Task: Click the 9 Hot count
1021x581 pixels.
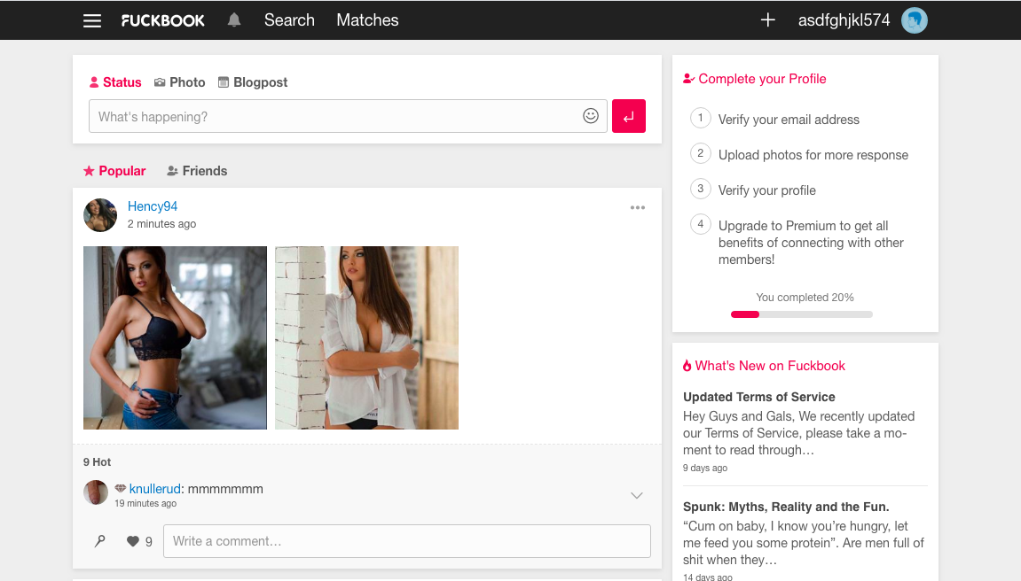Action: pos(97,462)
